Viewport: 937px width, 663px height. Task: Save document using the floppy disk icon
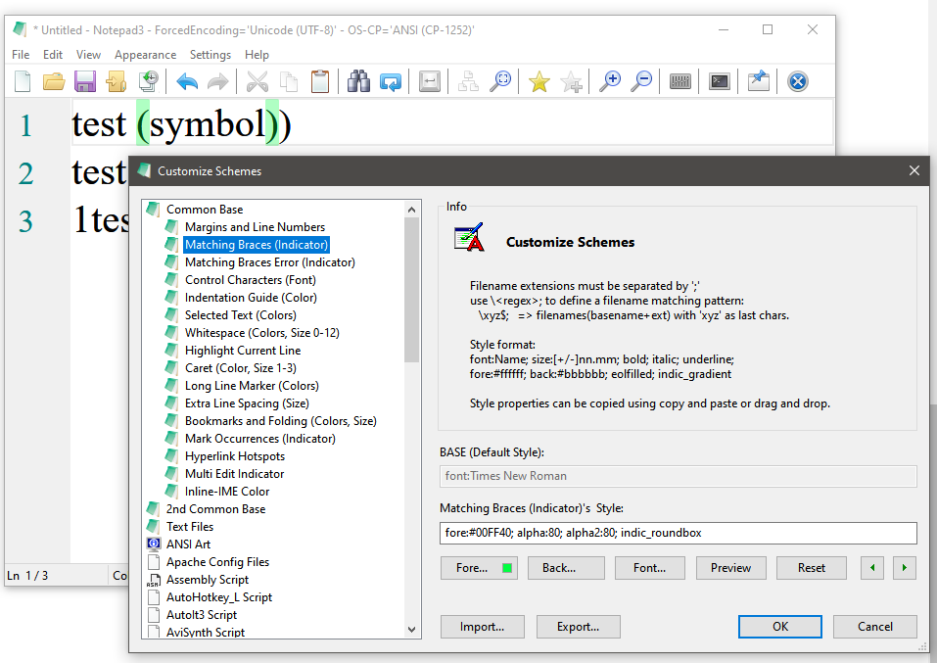[85, 82]
